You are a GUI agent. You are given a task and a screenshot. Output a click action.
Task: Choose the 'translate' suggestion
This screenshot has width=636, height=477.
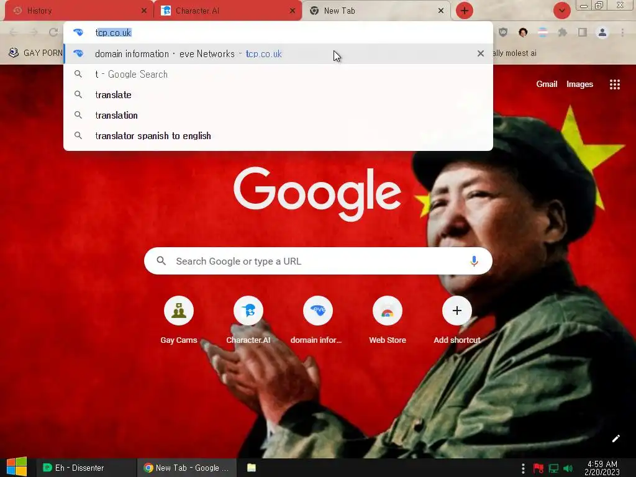[278, 94]
